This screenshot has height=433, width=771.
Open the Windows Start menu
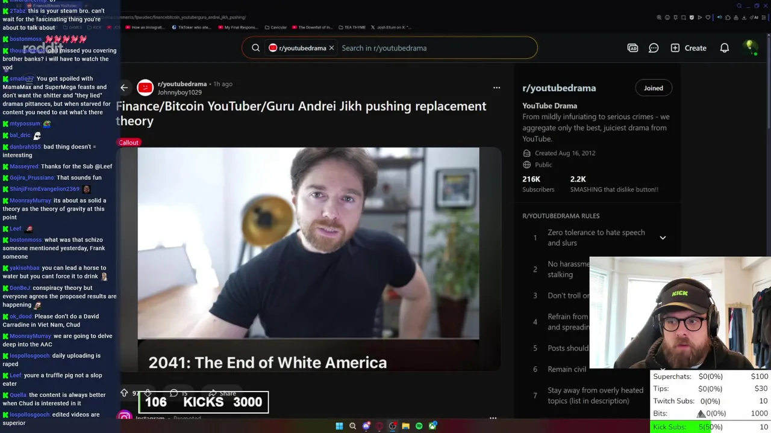pyautogui.click(x=339, y=426)
